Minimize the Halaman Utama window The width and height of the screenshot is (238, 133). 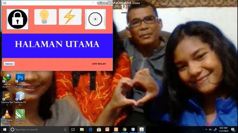(93, 3)
